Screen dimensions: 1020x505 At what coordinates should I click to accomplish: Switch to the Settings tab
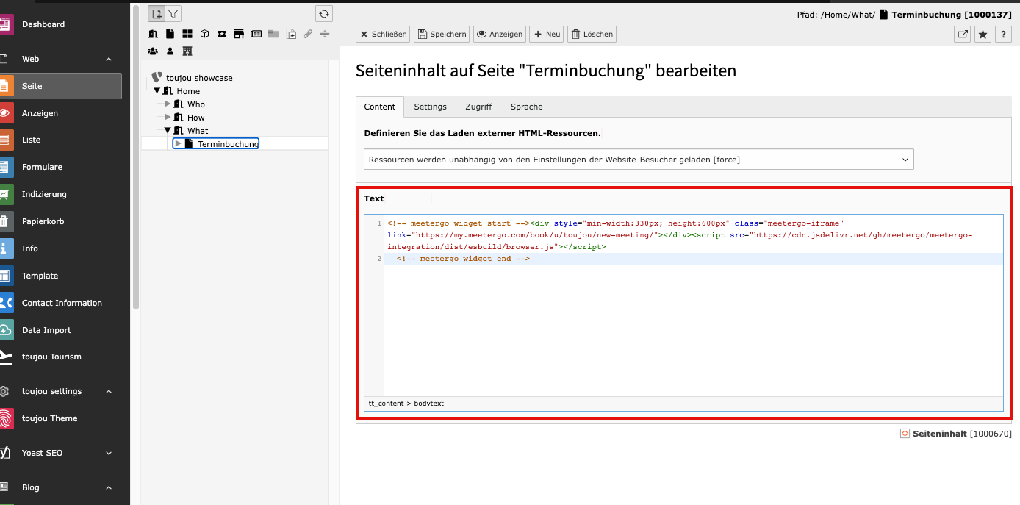(x=430, y=107)
